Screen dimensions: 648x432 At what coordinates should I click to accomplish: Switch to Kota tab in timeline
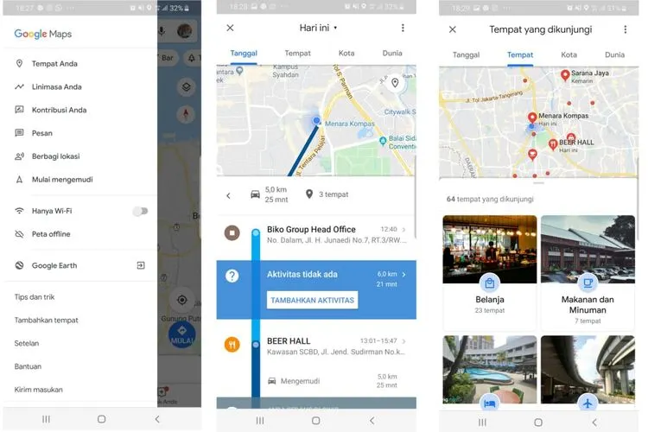pyautogui.click(x=346, y=54)
